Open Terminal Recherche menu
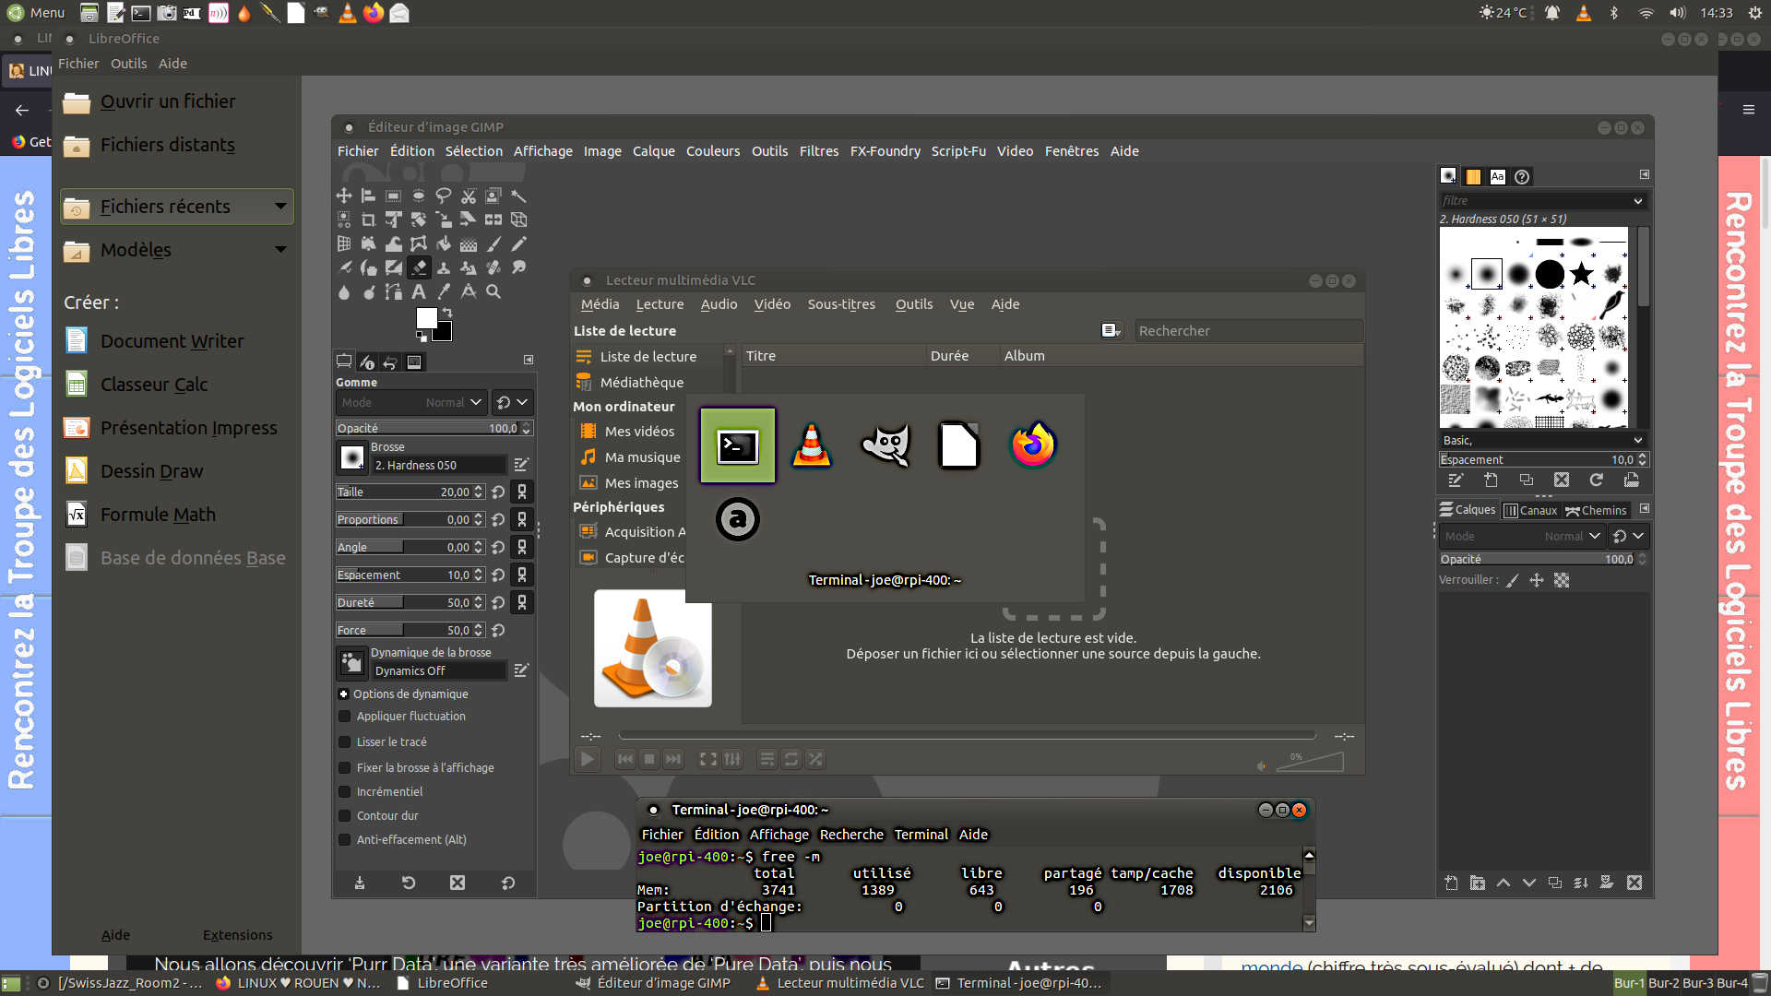The width and height of the screenshot is (1771, 996). coord(851,835)
